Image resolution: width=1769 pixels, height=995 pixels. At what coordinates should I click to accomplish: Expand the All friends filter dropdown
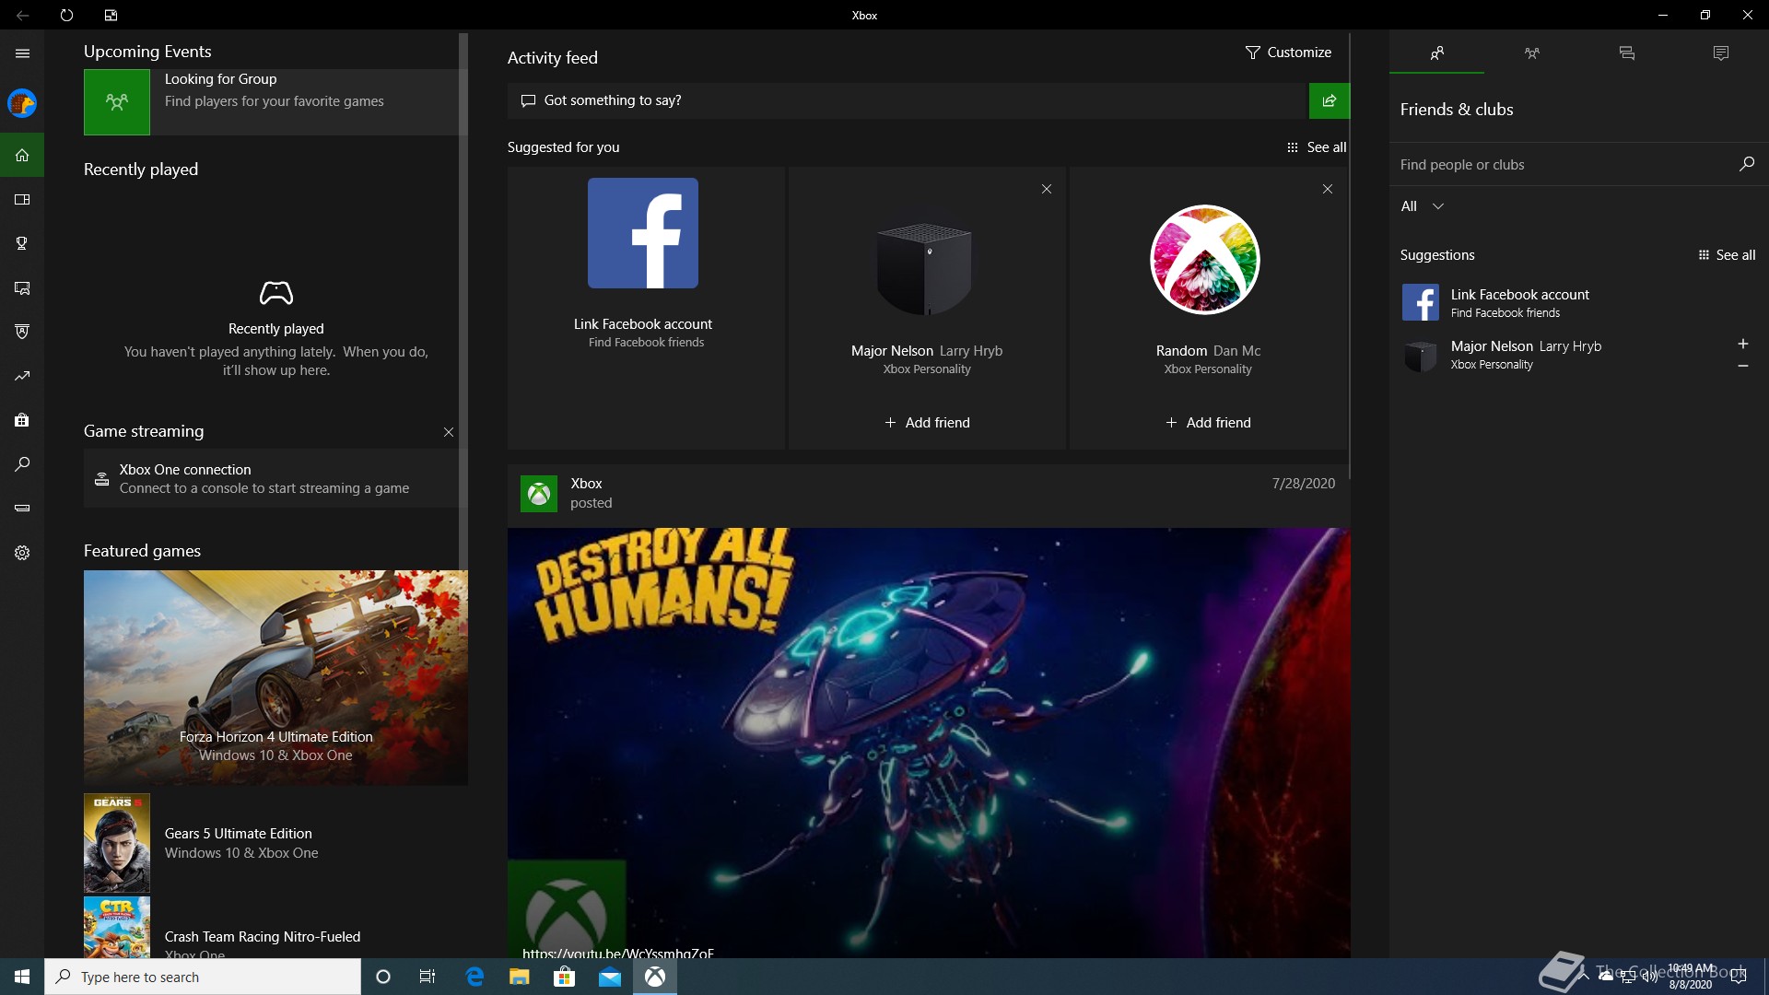click(1423, 206)
